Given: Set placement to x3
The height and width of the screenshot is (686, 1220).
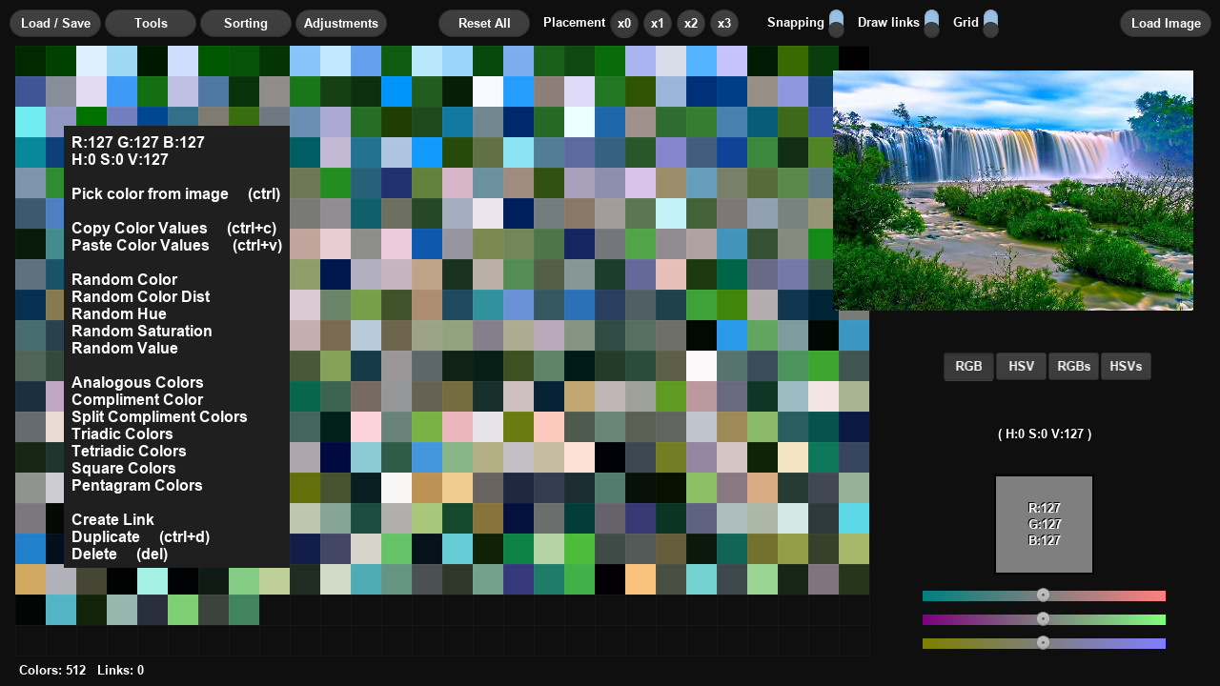Looking at the screenshot, I should 724,23.
